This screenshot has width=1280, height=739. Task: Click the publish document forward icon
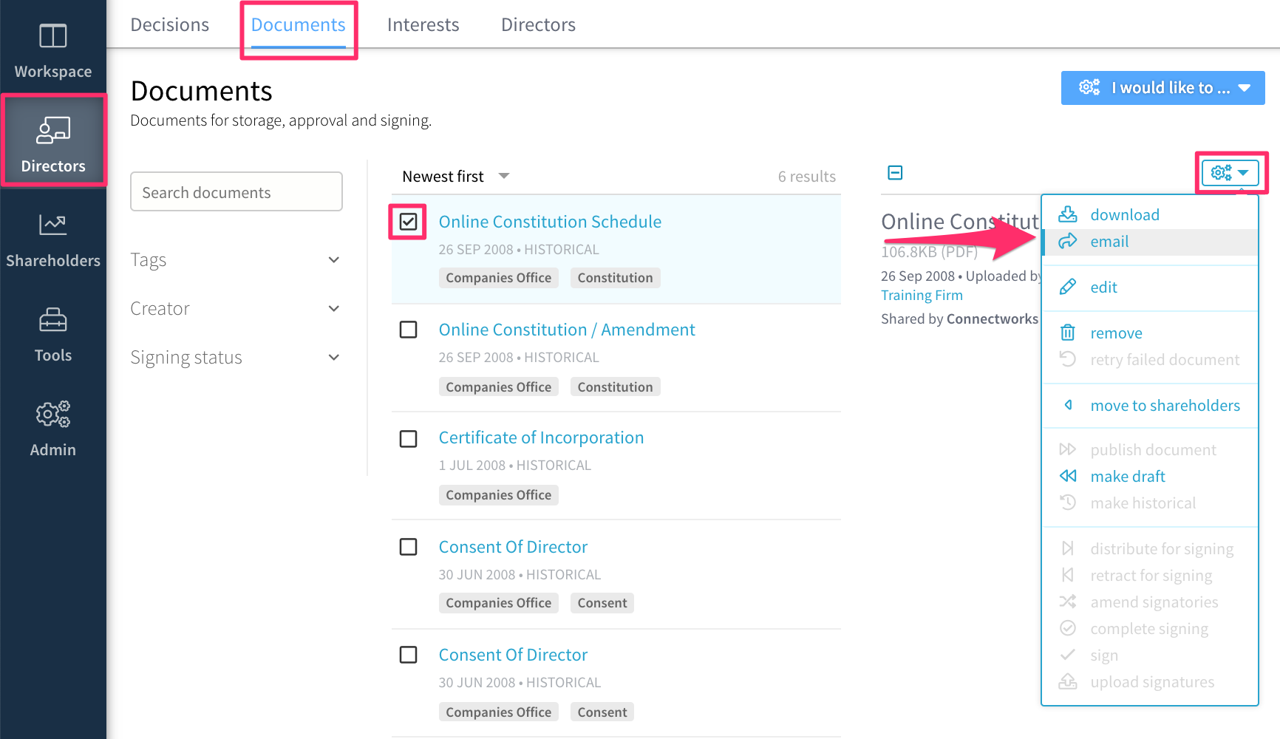(x=1068, y=449)
